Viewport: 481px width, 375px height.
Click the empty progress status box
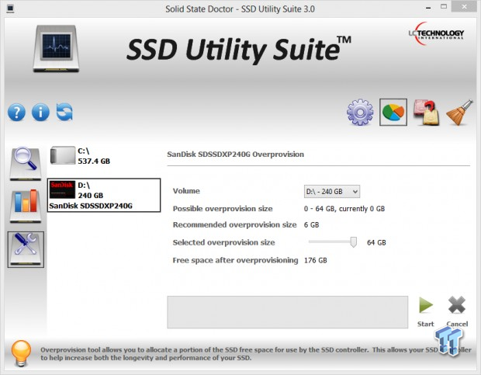[x=287, y=312]
